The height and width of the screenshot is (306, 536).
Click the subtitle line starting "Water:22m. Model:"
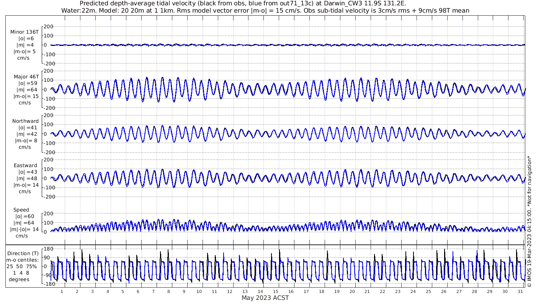pyautogui.click(x=265, y=11)
